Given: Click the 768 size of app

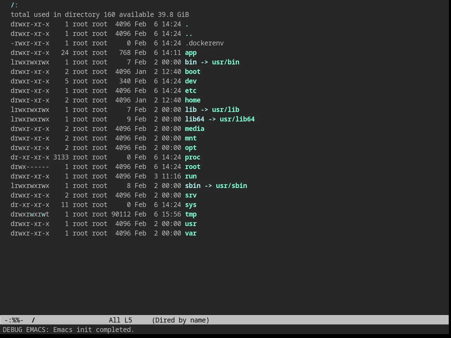Looking at the screenshot, I should tap(125, 53).
